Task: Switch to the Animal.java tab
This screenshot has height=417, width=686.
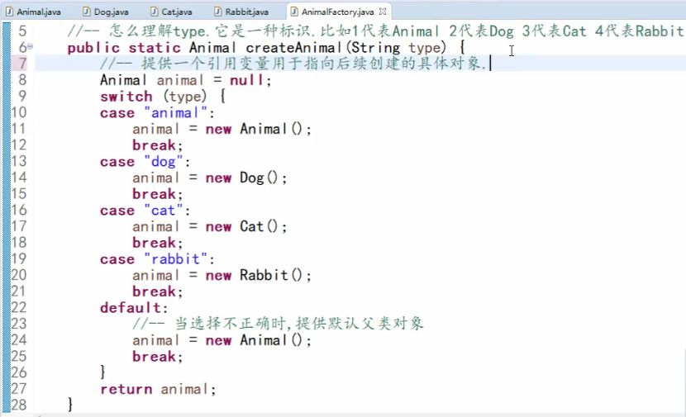Action: point(33,12)
